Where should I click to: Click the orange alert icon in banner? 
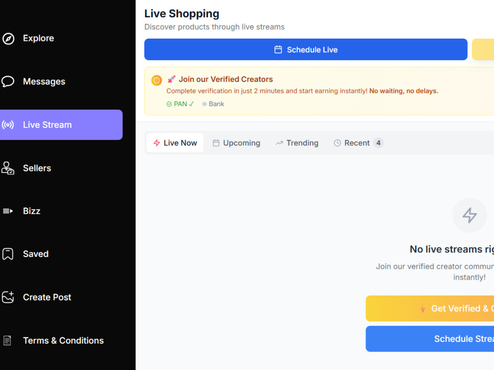pos(157,80)
